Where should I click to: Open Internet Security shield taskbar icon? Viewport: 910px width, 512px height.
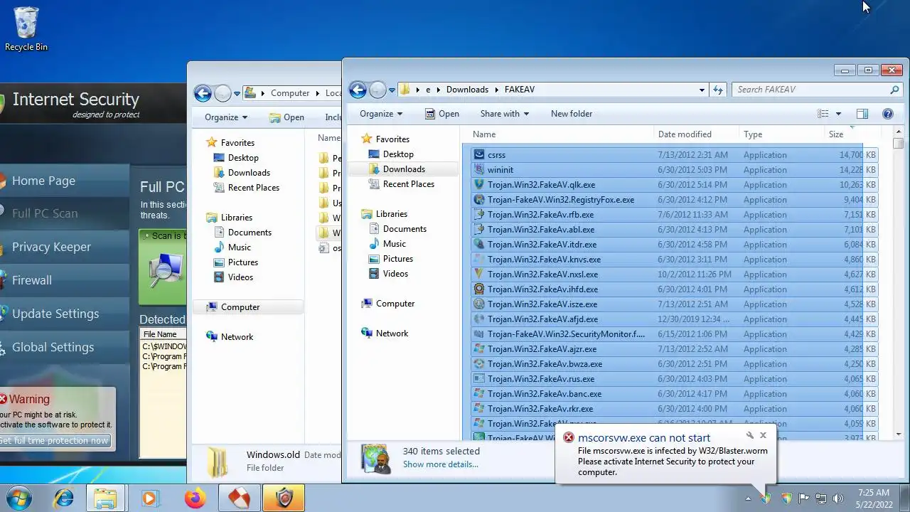point(284,498)
